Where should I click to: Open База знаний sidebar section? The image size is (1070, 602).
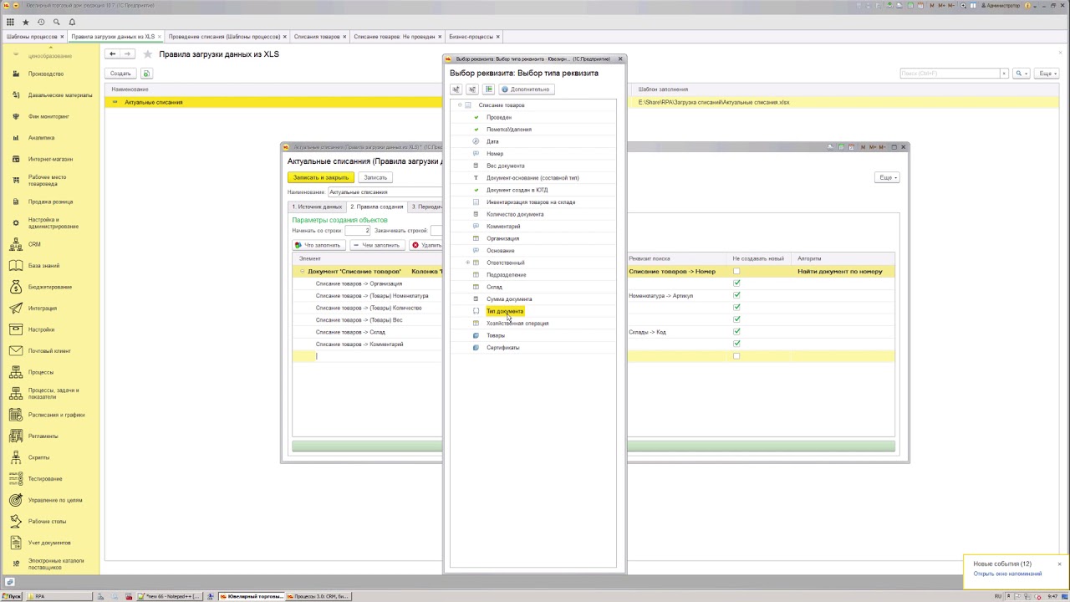(x=43, y=266)
